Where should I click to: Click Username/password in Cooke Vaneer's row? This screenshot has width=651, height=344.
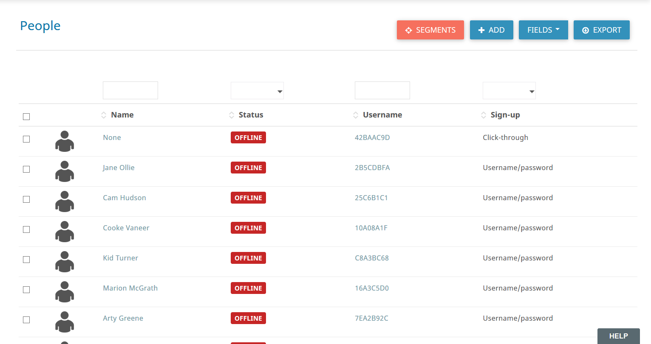click(x=518, y=228)
